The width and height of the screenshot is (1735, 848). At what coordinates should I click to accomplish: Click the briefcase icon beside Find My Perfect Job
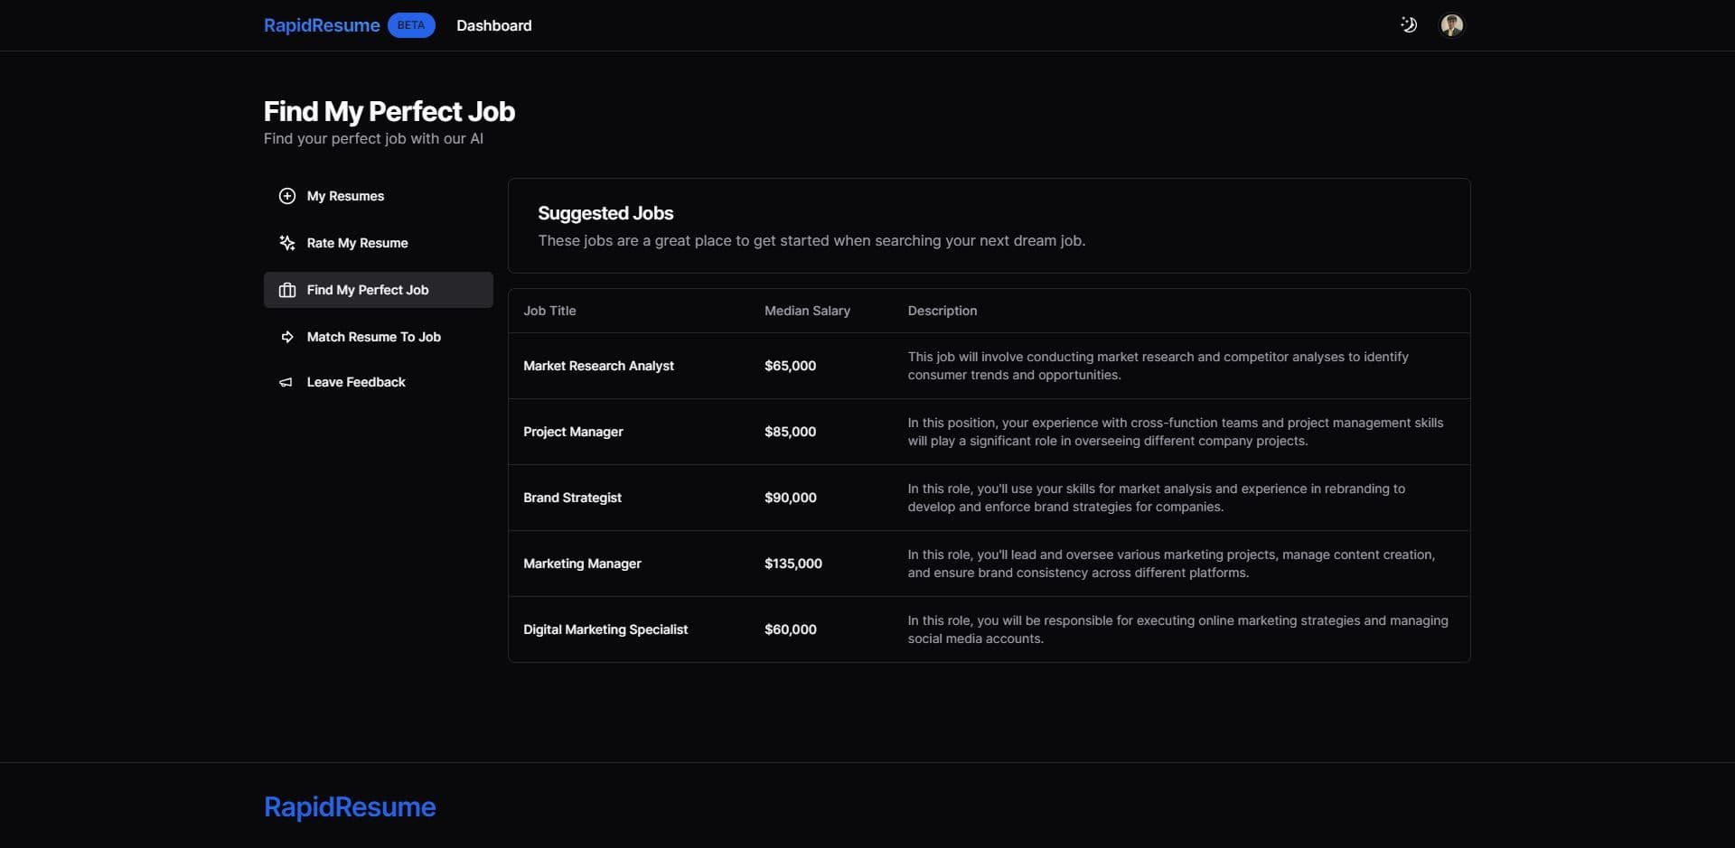click(286, 290)
